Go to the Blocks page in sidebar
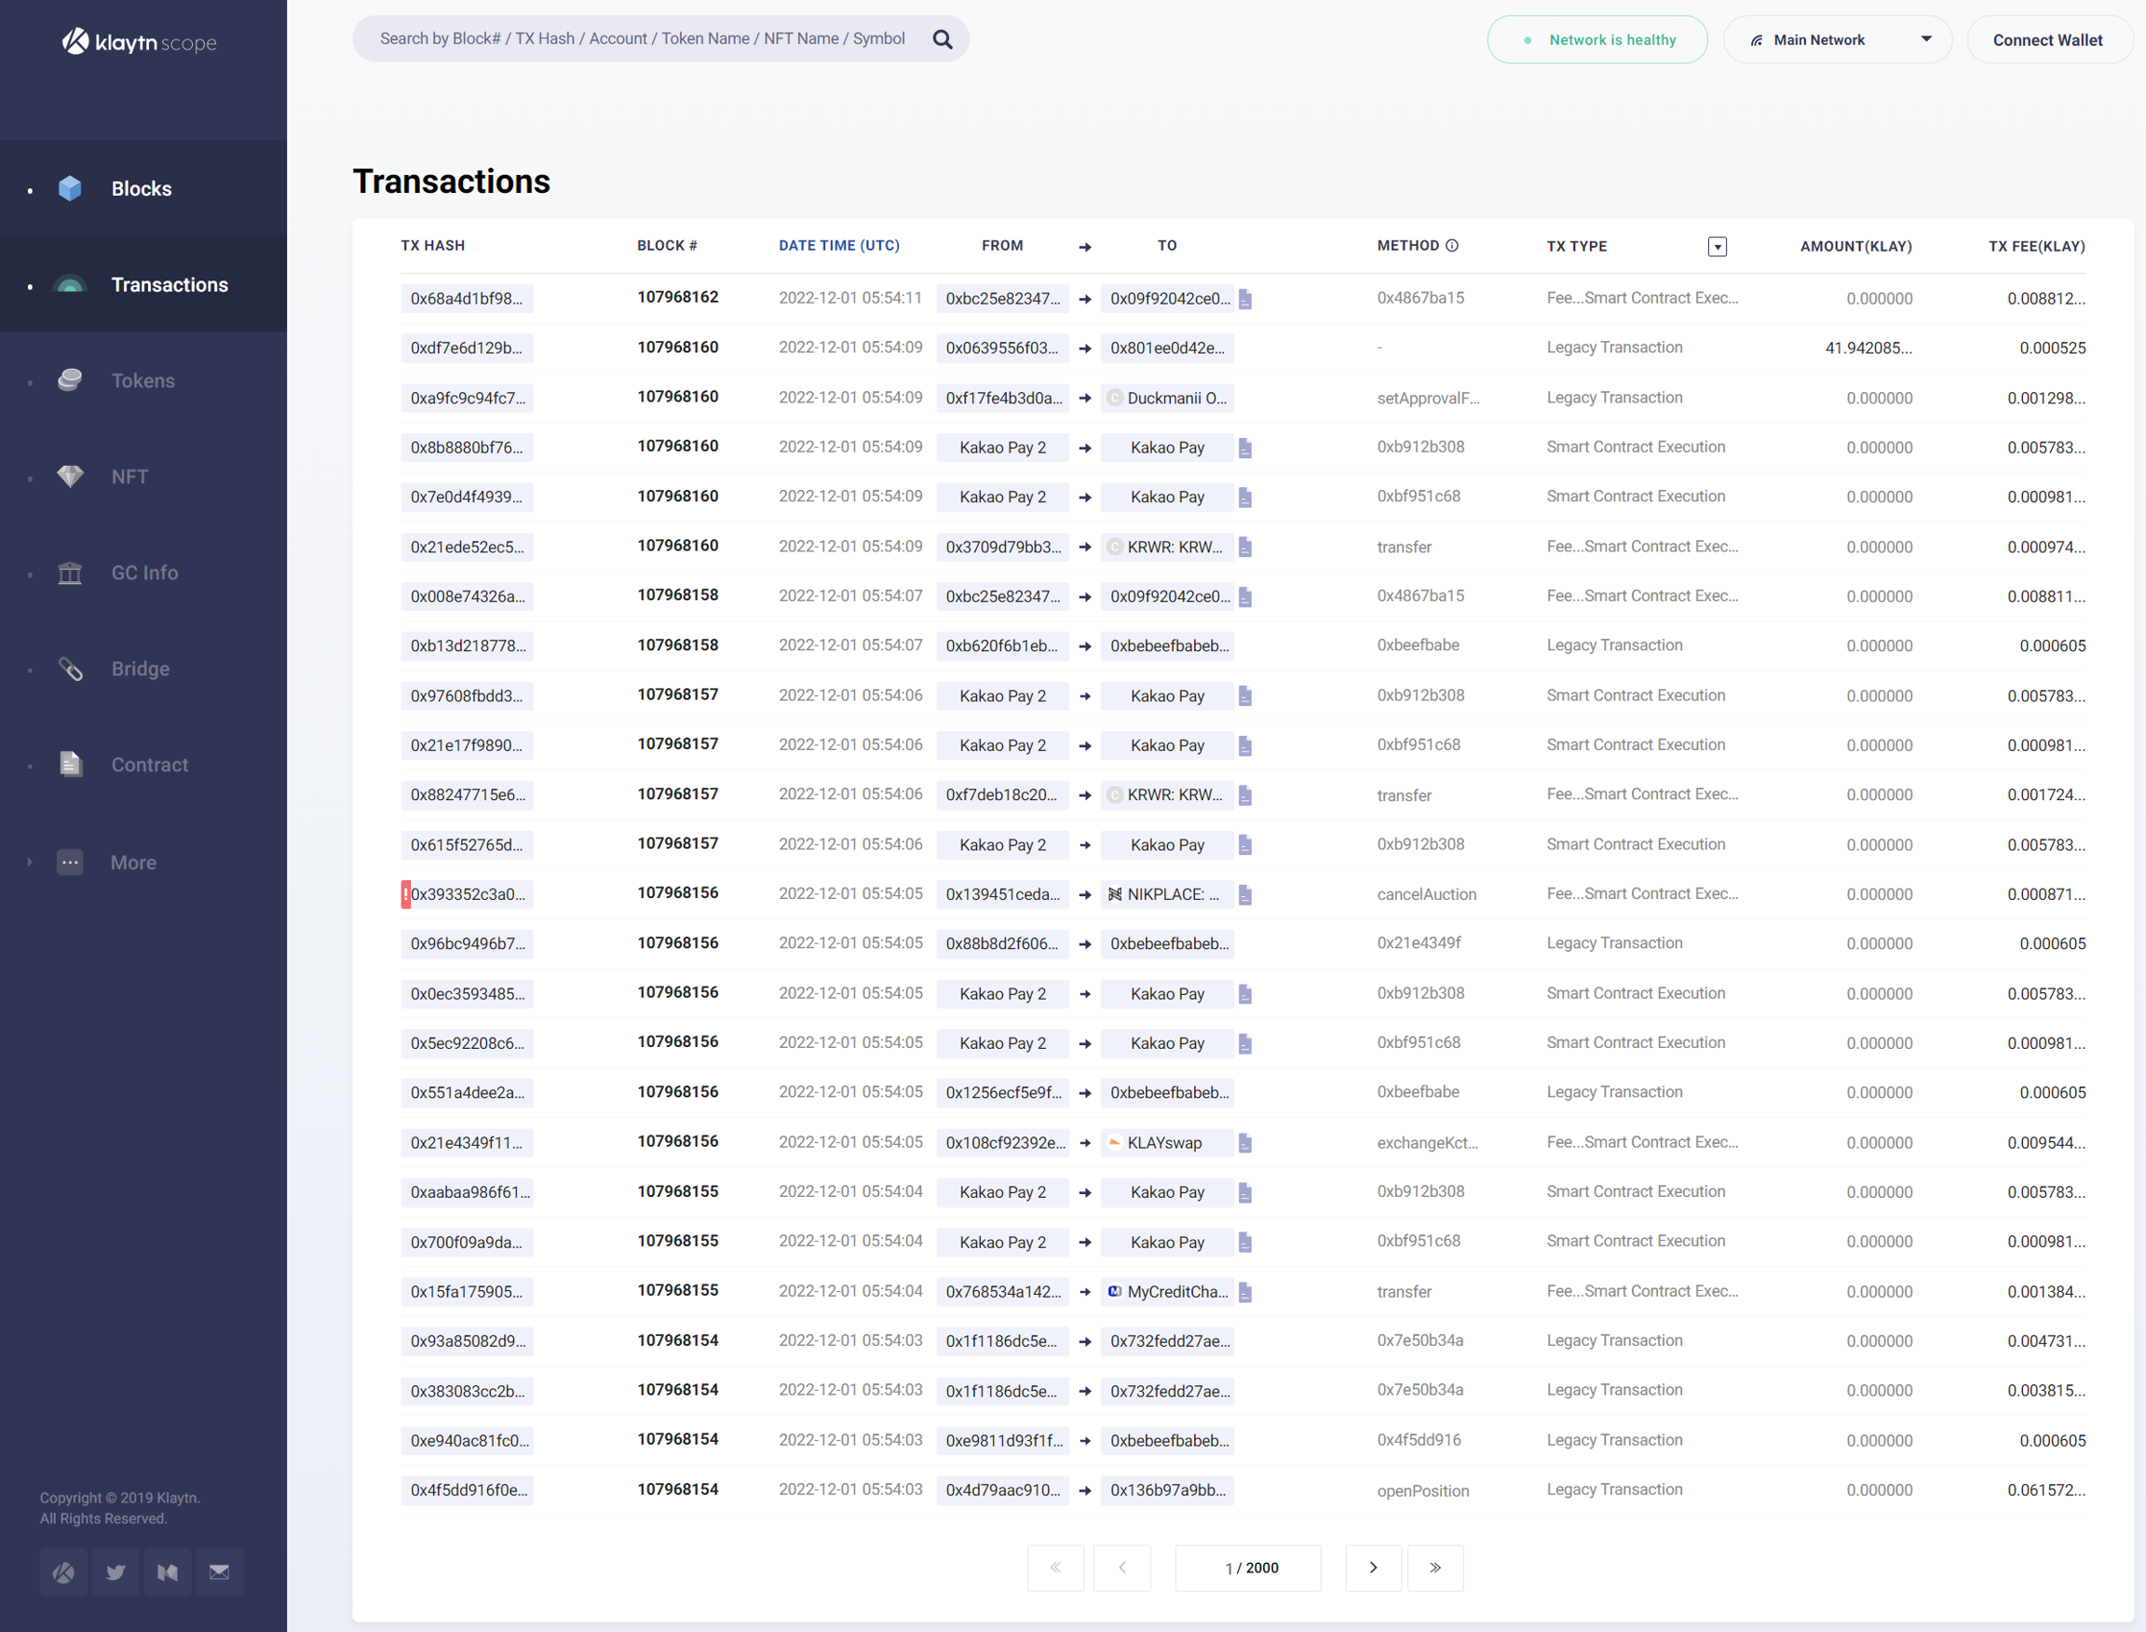 click(x=141, y=188)
